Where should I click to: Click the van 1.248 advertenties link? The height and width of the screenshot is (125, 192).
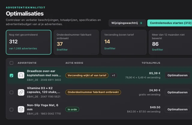[x=23, y=48]
